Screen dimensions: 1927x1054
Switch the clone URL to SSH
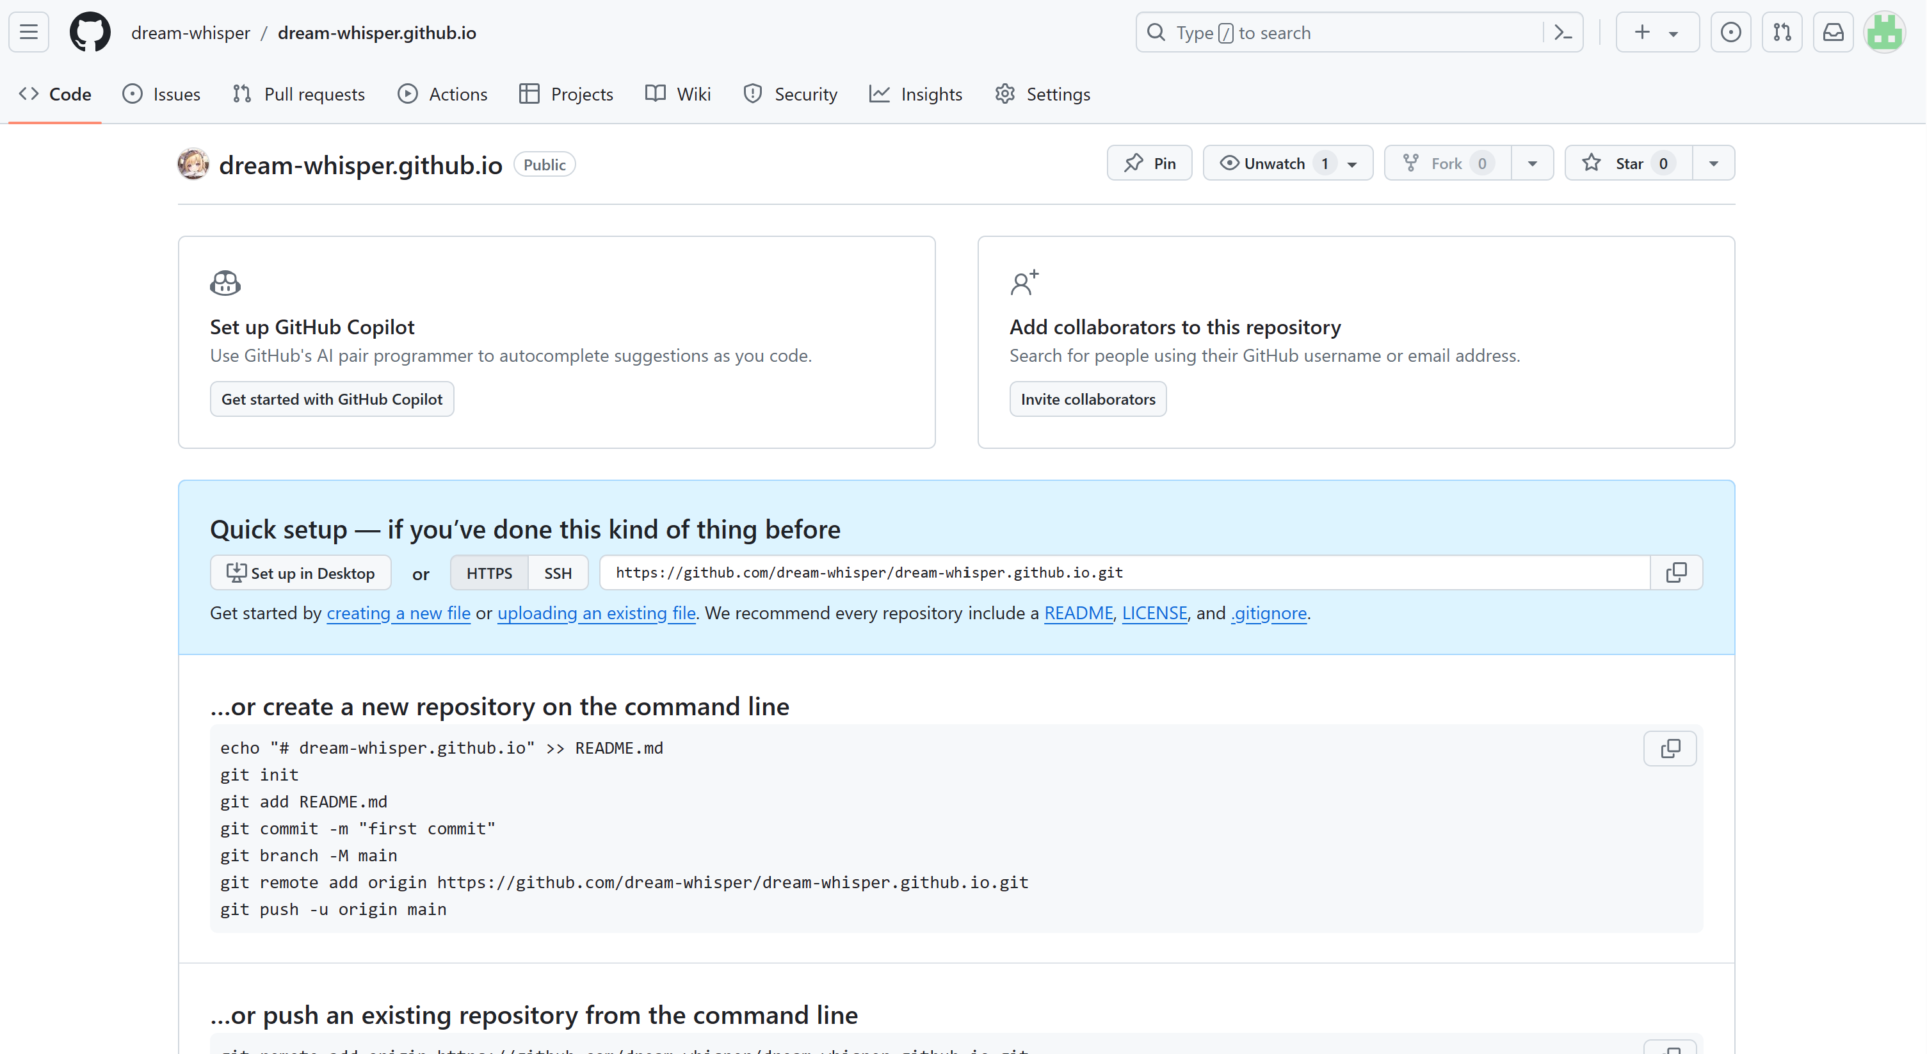pos(558,573)
